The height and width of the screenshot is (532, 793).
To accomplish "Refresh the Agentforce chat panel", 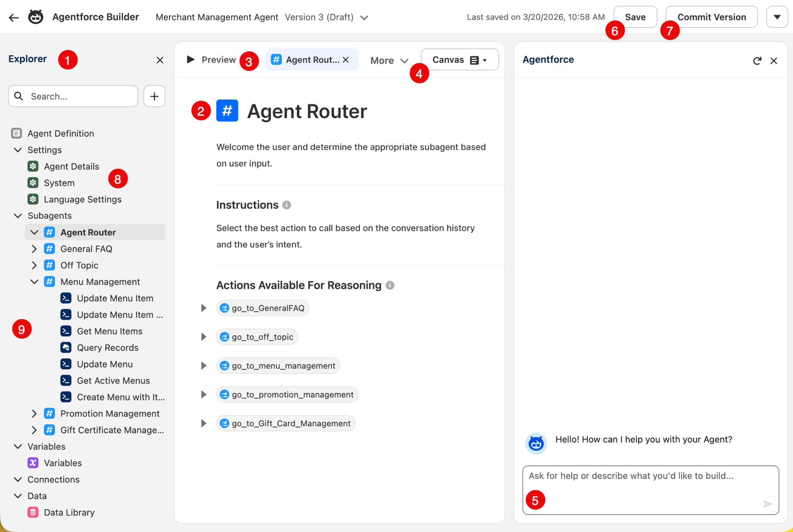I will pos(757,61).
